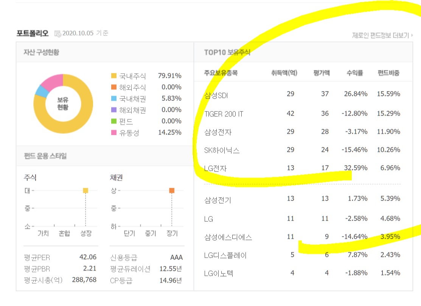This screenshot has height=306, width=421.
Task: Click the 5.83% 국내채권 percentage
Action: pyautogui.click(x=171, y=99)
